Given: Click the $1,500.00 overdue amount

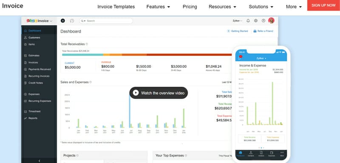Looking at the screenshot, I should (x=144, y=67).
